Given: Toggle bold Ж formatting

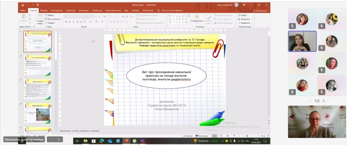Looking at the screenshot, I should click(x=66, y=22).
